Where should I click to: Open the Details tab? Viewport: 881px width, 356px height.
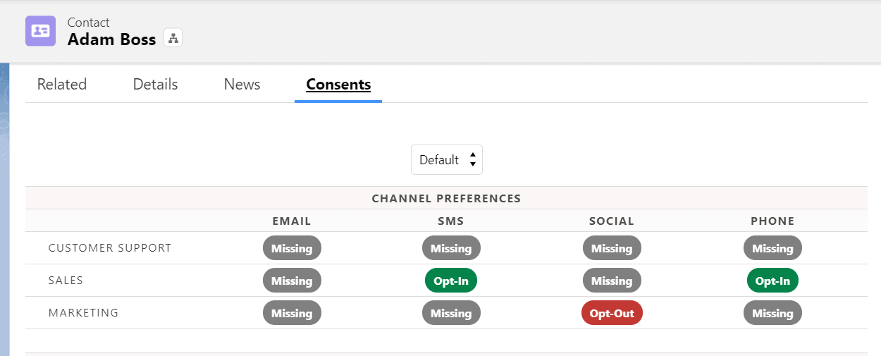coord(155,85)
